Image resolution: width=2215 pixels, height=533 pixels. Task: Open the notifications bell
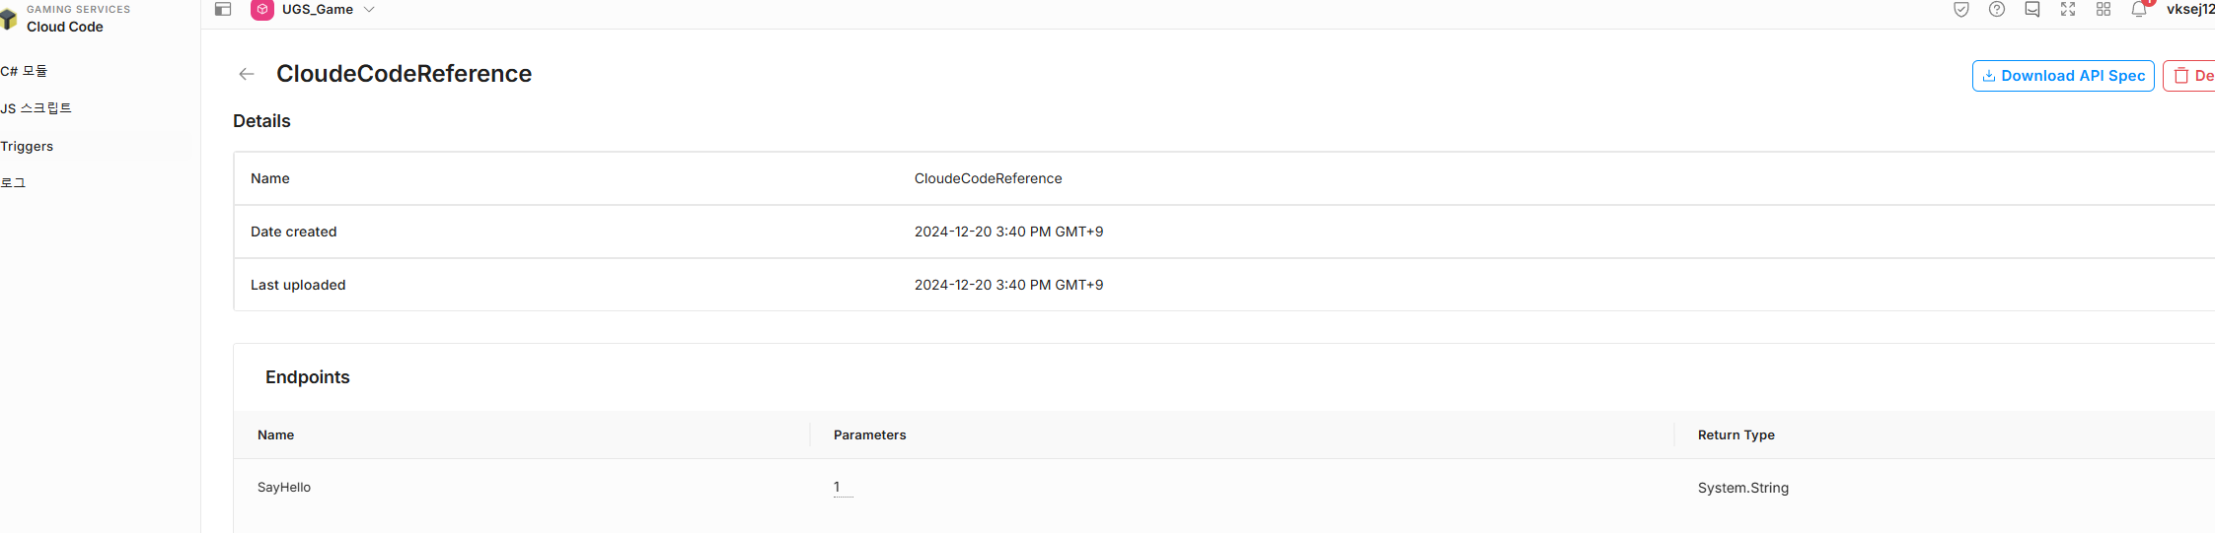tap(2139, 10)
